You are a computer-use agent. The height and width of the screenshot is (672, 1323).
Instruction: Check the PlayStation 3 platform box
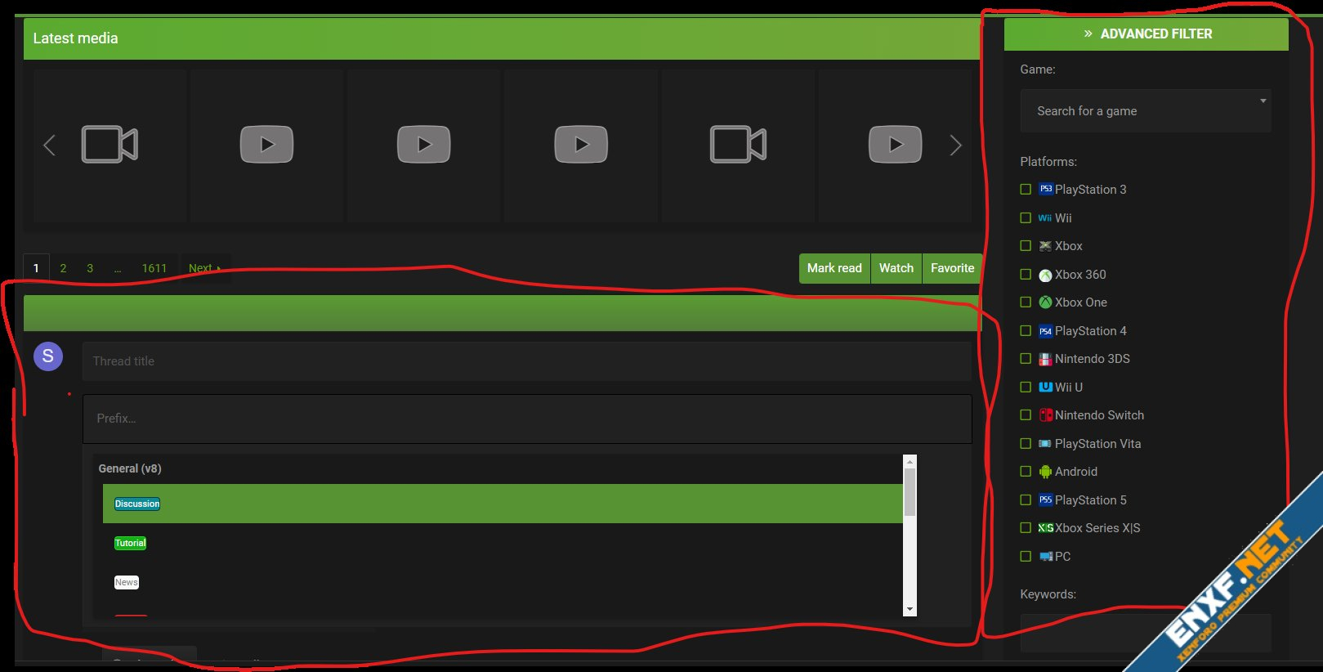(x=1026, y=190)
